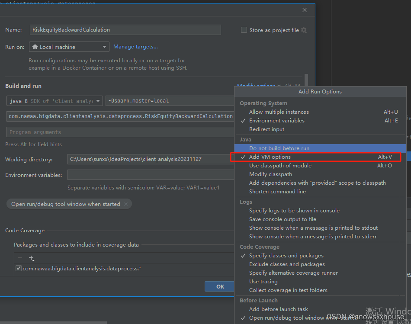Choose "Allow multiple instances"
This screenshot has height=324, width=411.
278,112
